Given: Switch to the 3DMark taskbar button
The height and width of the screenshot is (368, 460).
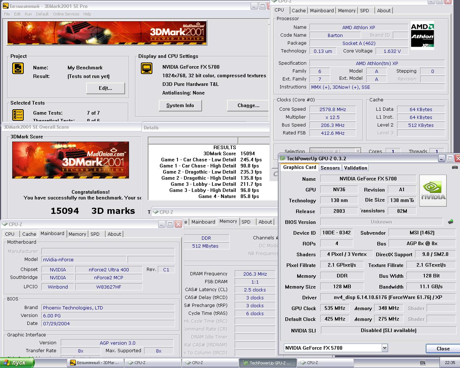Looking at the screenshot, I should 95,363.
